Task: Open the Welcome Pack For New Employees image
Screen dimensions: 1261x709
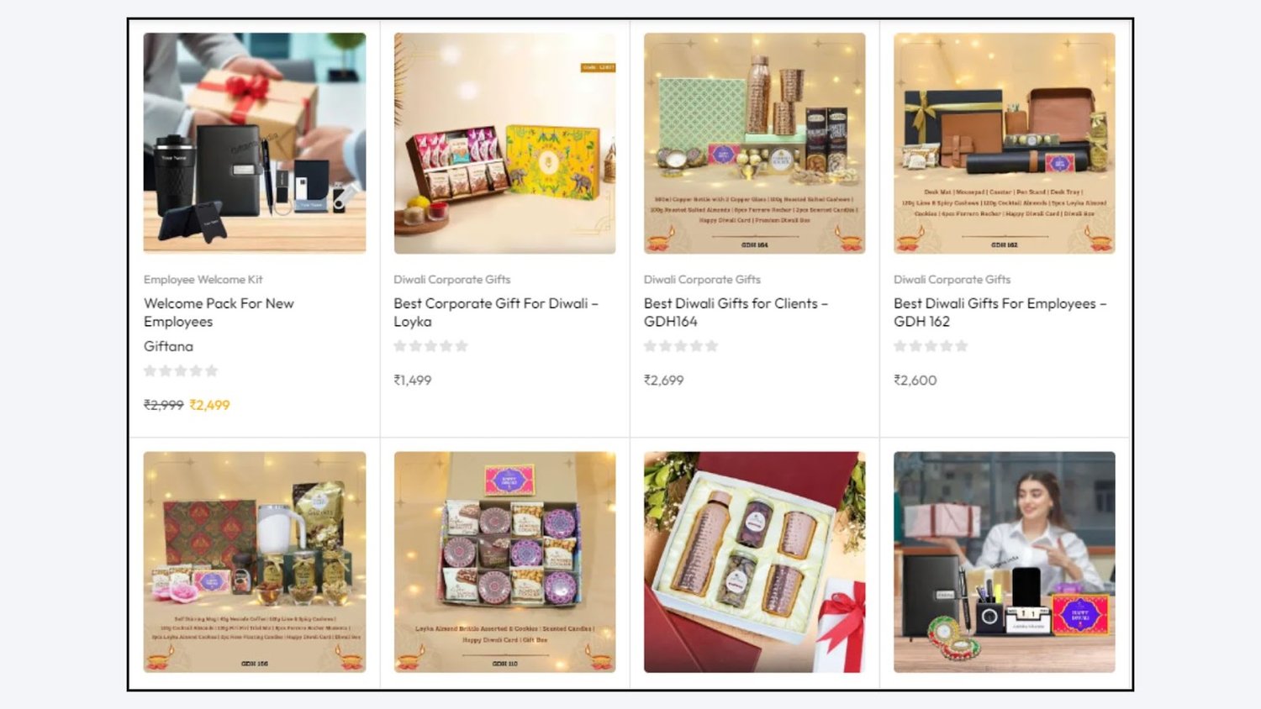Action: click(x=255, y=143)
